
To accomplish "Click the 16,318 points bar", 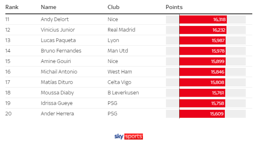I will tap(203, 19).
